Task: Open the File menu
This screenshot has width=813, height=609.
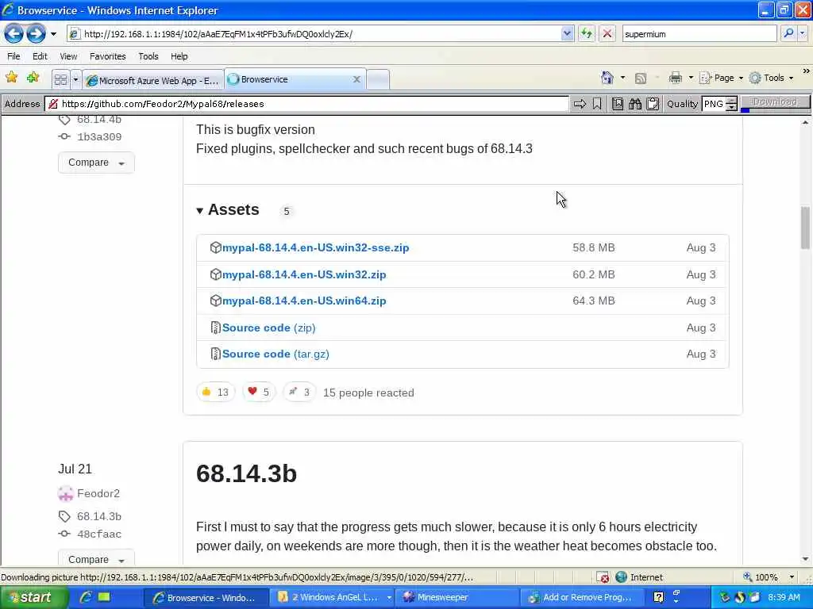Action: (14, 56)
